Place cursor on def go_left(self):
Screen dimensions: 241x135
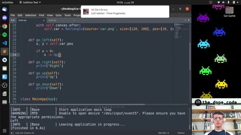(x=46, y=40)
